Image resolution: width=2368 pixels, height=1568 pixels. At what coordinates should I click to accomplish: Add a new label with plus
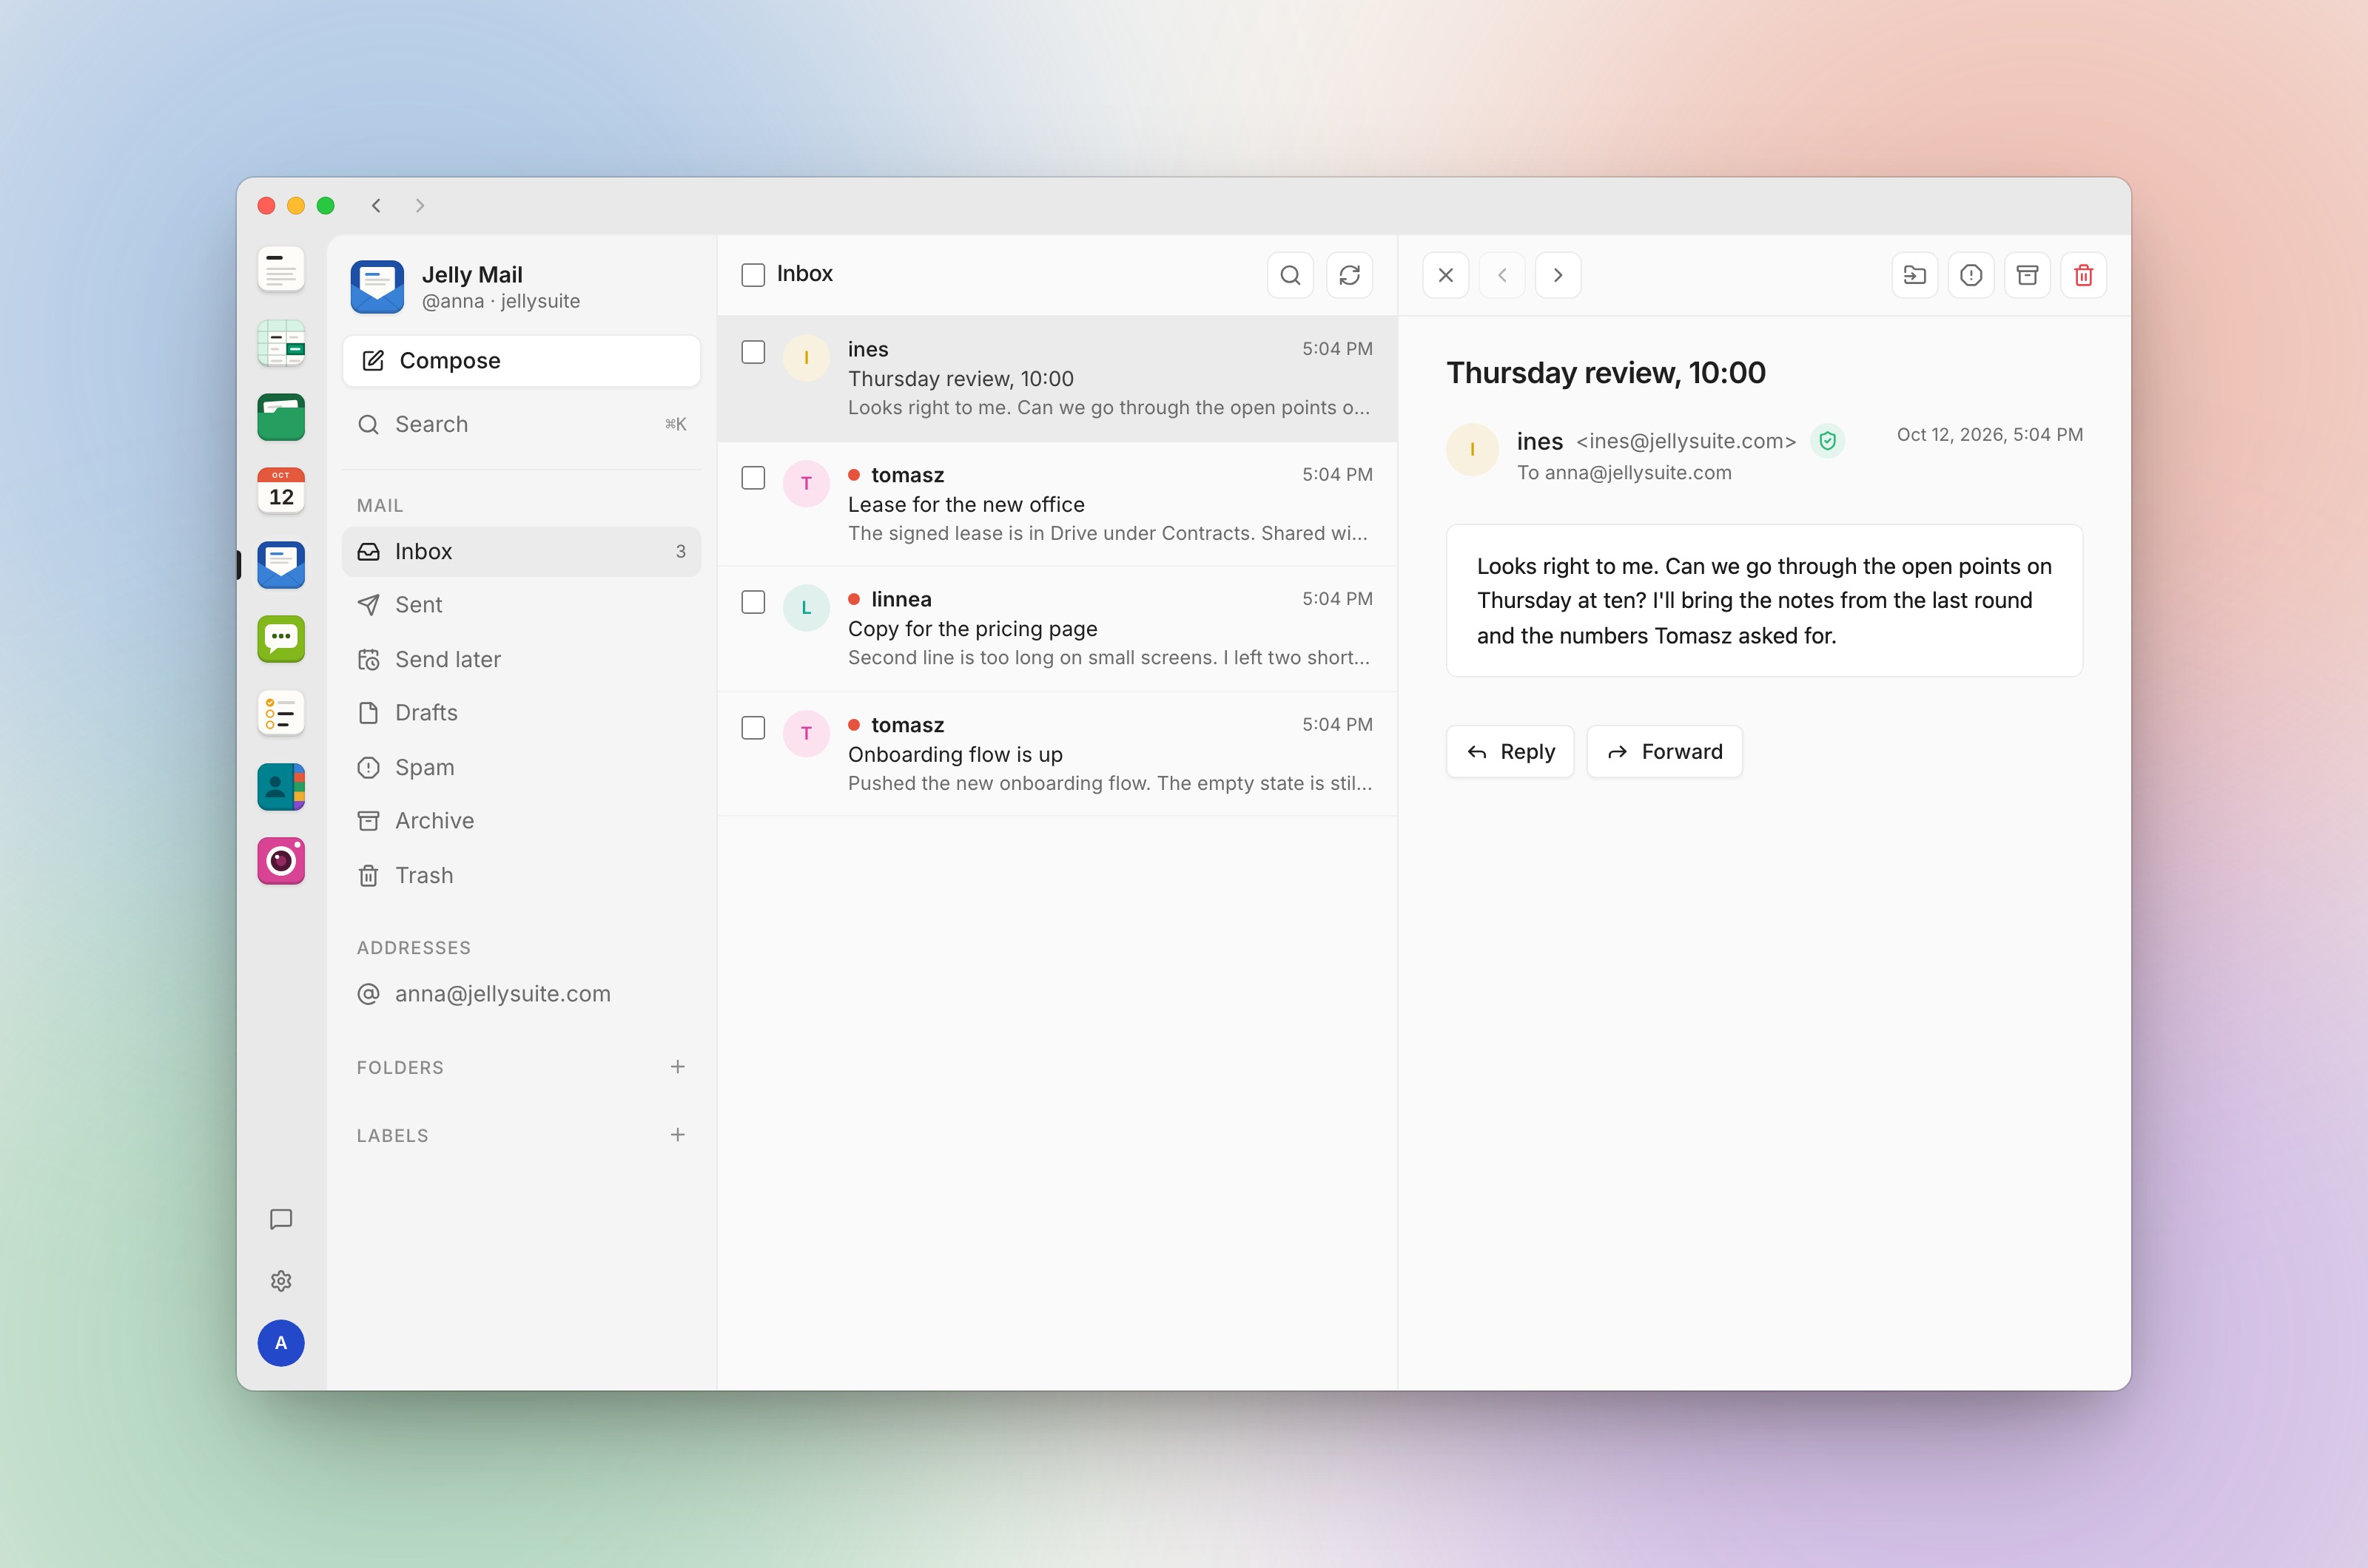[677, 1135]
